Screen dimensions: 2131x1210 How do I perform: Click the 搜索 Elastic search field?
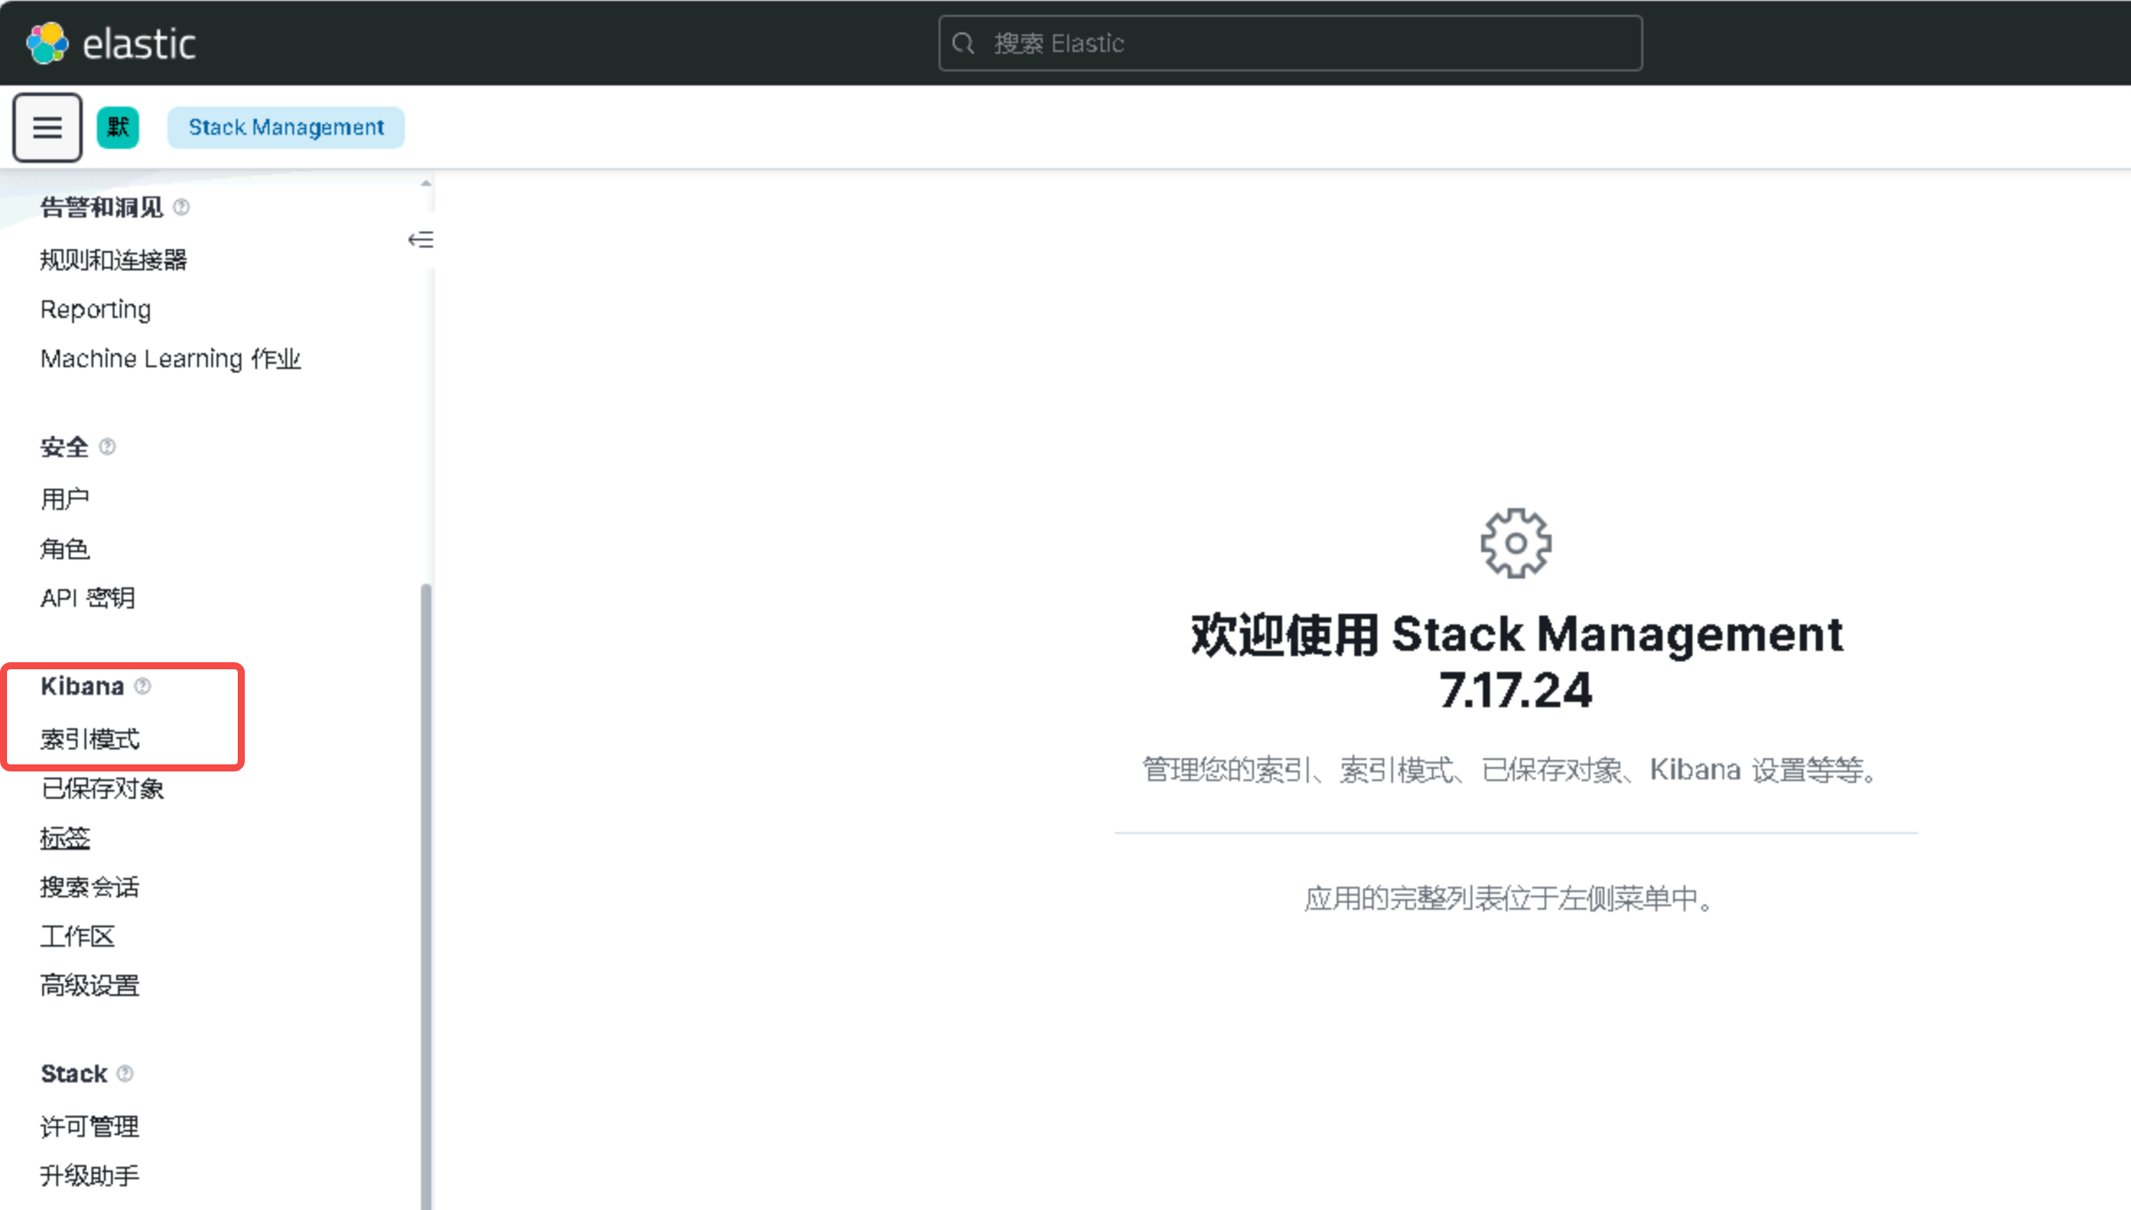click(1290, 43)
